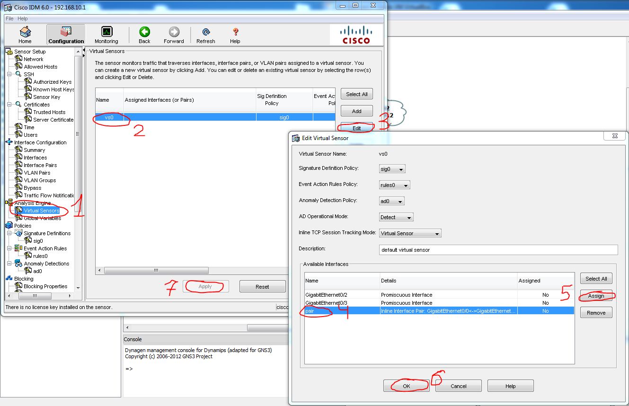The width and height of the screenshot is (629, 406).
Task: Click the Known Host Keys icon
Action: (x=28, y=89)
